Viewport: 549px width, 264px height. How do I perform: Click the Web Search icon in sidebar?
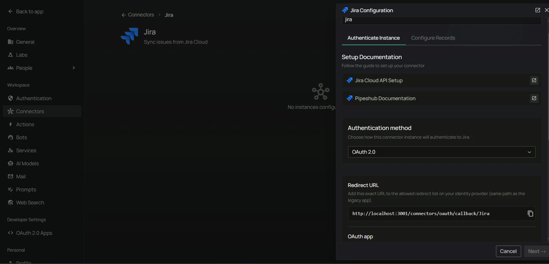tap(10, 202)
